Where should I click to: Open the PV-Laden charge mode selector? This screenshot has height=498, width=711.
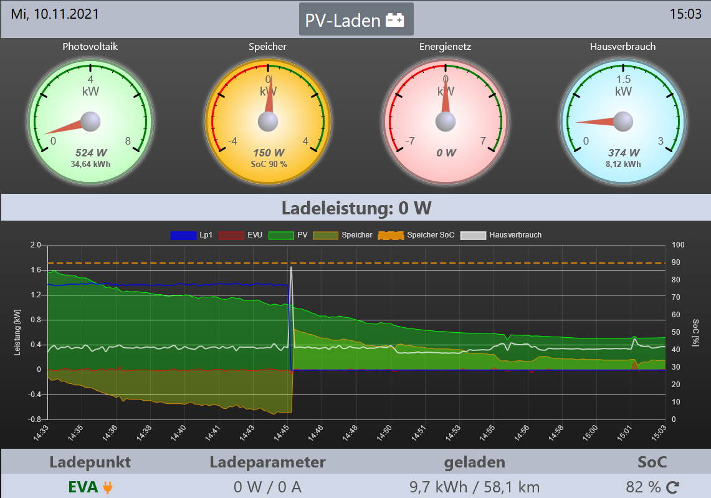tap(356, 20)
